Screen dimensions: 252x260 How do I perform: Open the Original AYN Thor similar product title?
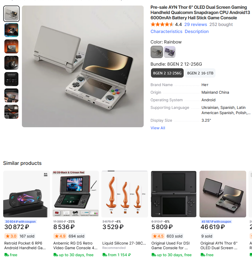coord(219,246)
